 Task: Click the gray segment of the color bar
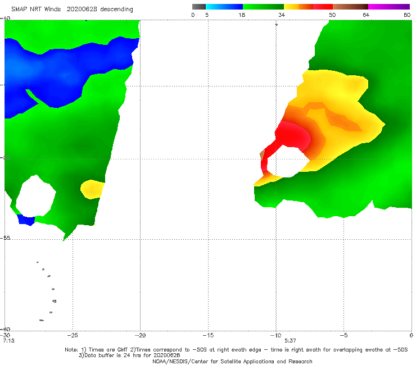[198, 7]
